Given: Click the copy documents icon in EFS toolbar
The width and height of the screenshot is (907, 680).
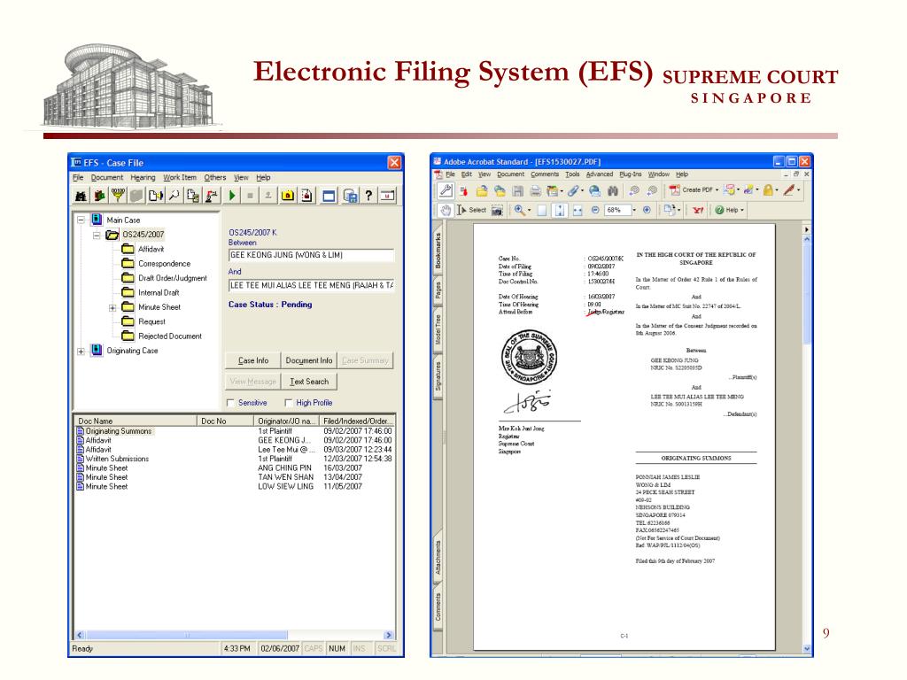Looking at the screenshot, I should pos(192,196).
